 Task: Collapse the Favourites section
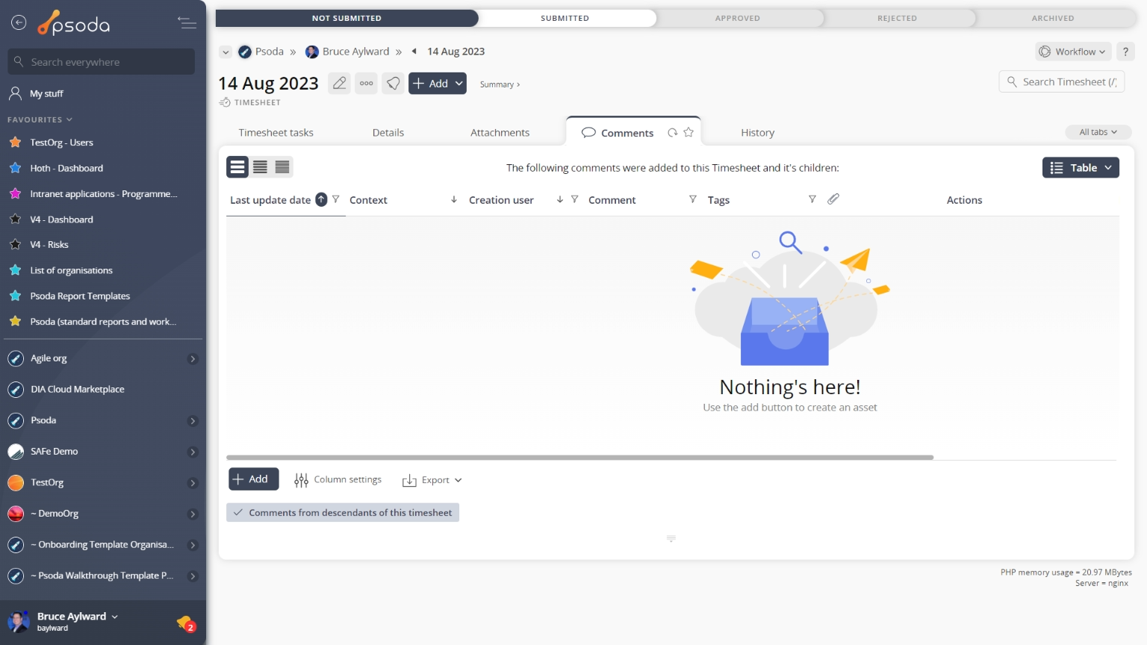(x=40, y=119)
